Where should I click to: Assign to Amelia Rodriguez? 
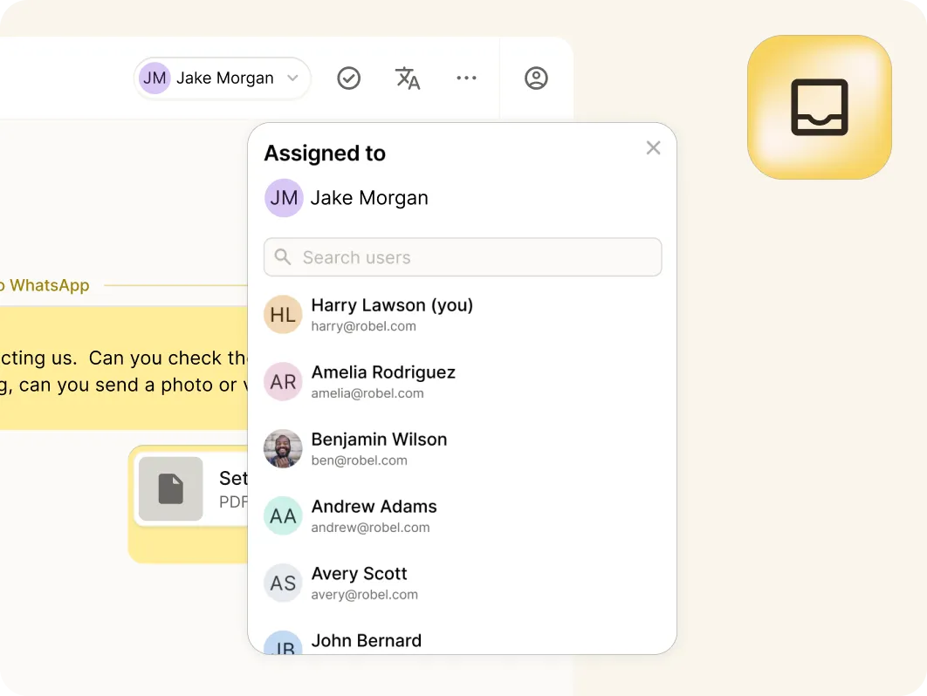point(463,382)
